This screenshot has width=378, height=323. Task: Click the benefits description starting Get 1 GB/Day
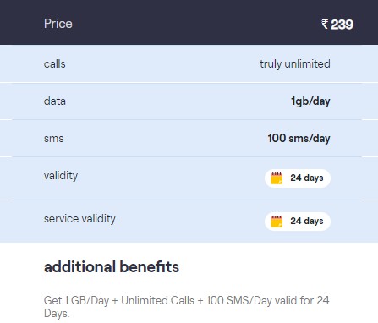(x=187, y=307)
